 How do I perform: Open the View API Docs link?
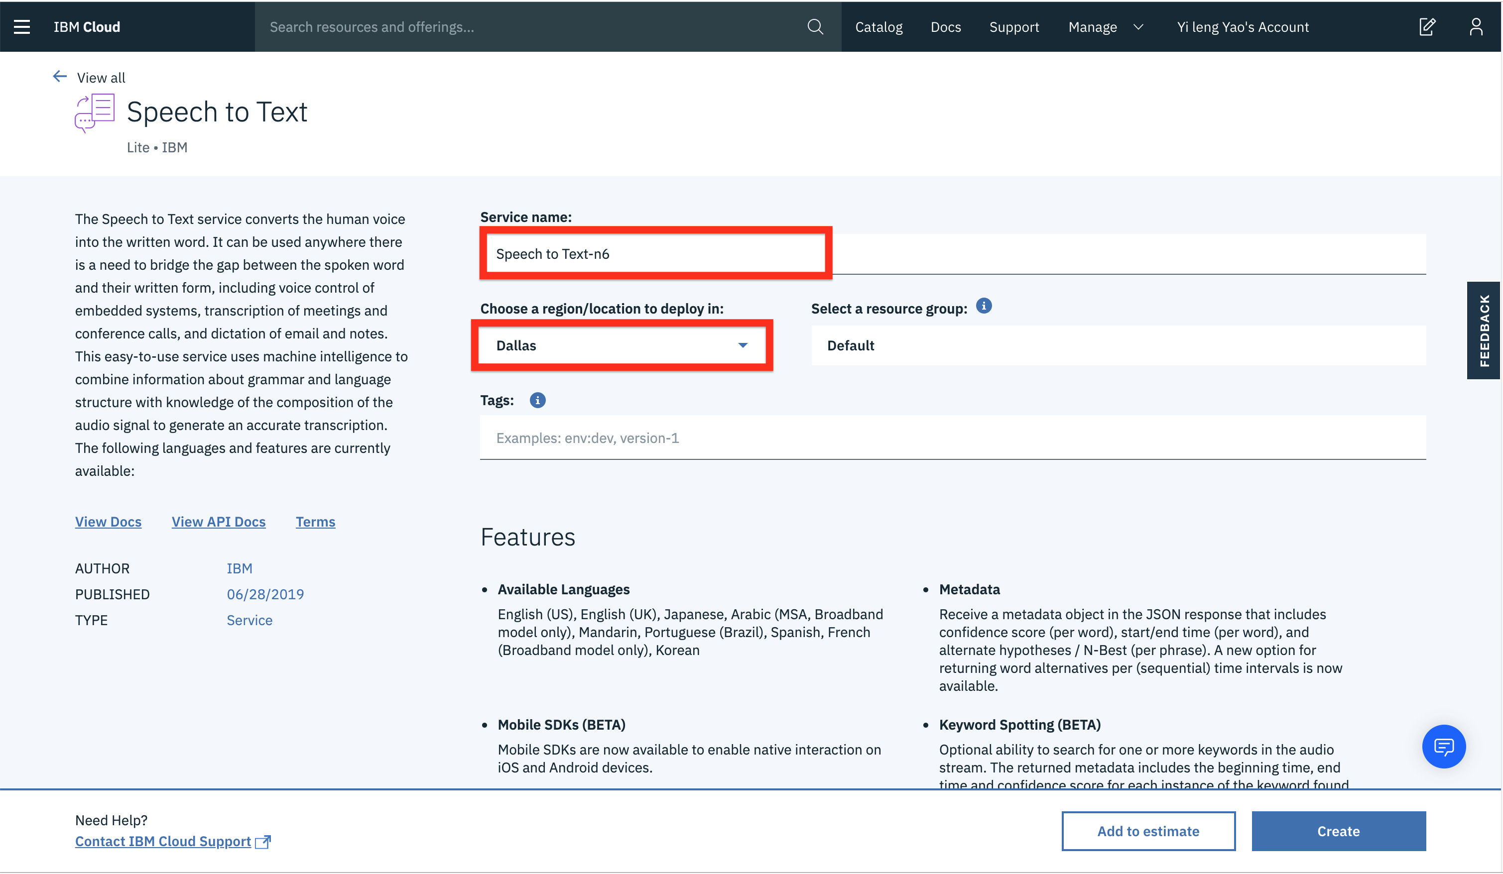point(218,522)
